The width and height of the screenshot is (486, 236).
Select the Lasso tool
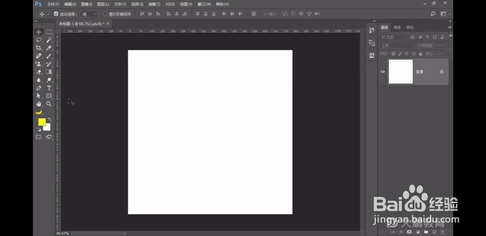tap(39, 40)
